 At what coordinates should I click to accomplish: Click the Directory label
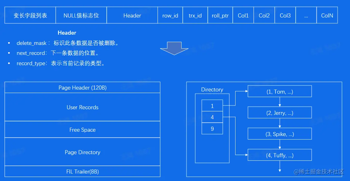(212, 90)
